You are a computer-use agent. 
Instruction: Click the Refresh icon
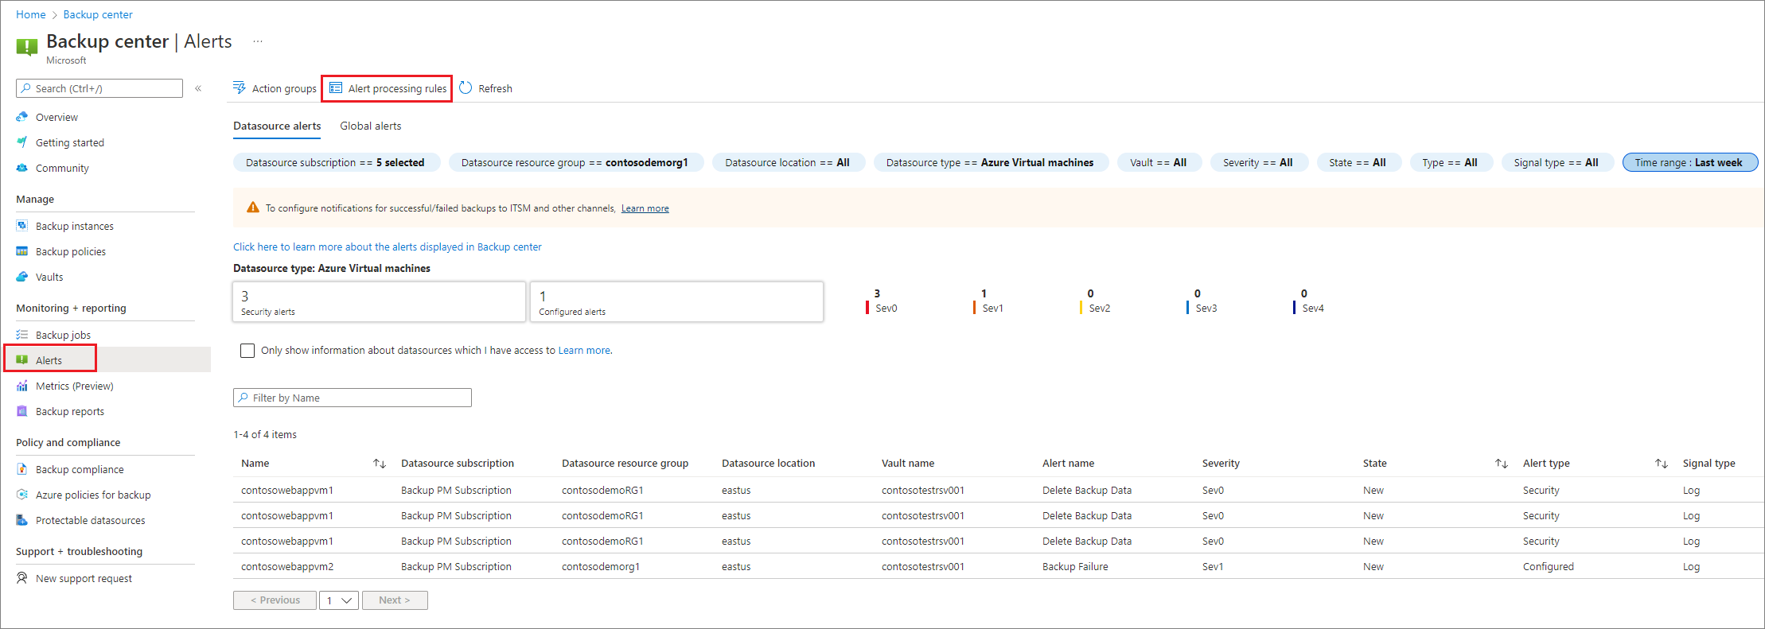coord(466,88)
